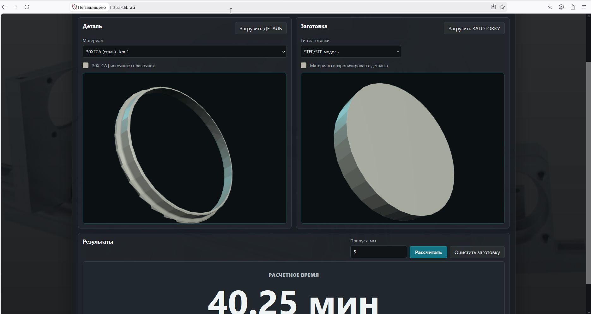This screenshot has width=591, height=314.
Task: Click the page vertical scrollbar
Action: point(588,172)
